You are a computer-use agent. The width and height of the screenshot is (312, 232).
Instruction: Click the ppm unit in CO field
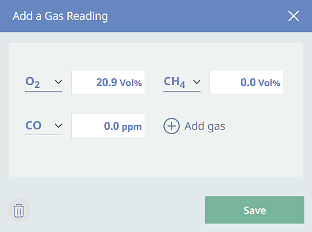132,127
